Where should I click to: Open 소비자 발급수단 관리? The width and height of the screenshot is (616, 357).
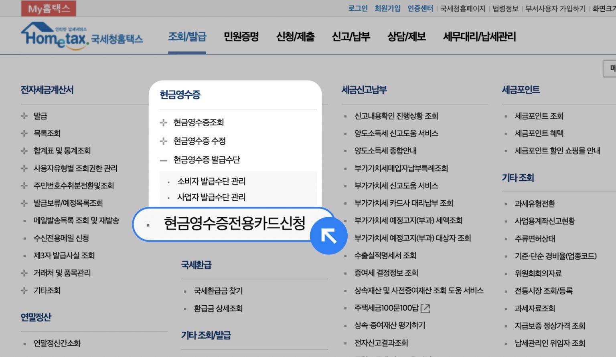[x=211, y=182]
